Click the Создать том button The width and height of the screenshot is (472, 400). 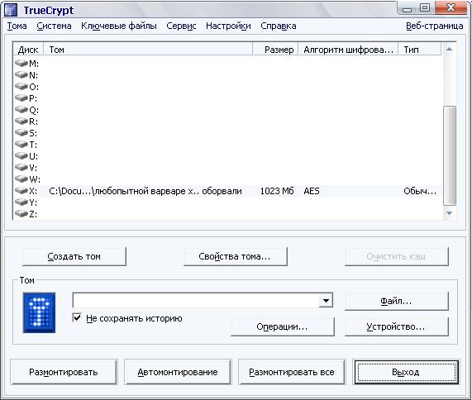[74, 256]
